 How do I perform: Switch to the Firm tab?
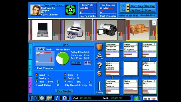pos(133,6)
